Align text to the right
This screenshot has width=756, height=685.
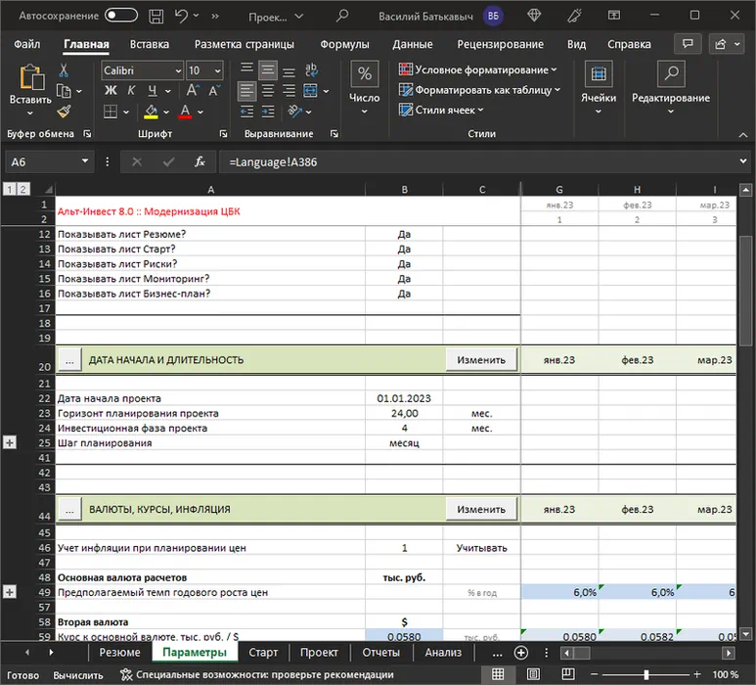tap(289, 91)
